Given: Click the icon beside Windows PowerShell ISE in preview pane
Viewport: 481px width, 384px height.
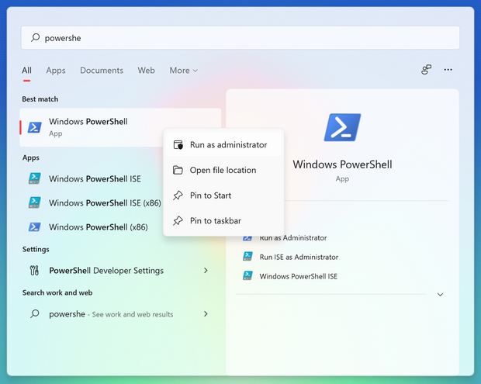Looking at the screenshot, I should pyautogui.click(x=247, y=275).
